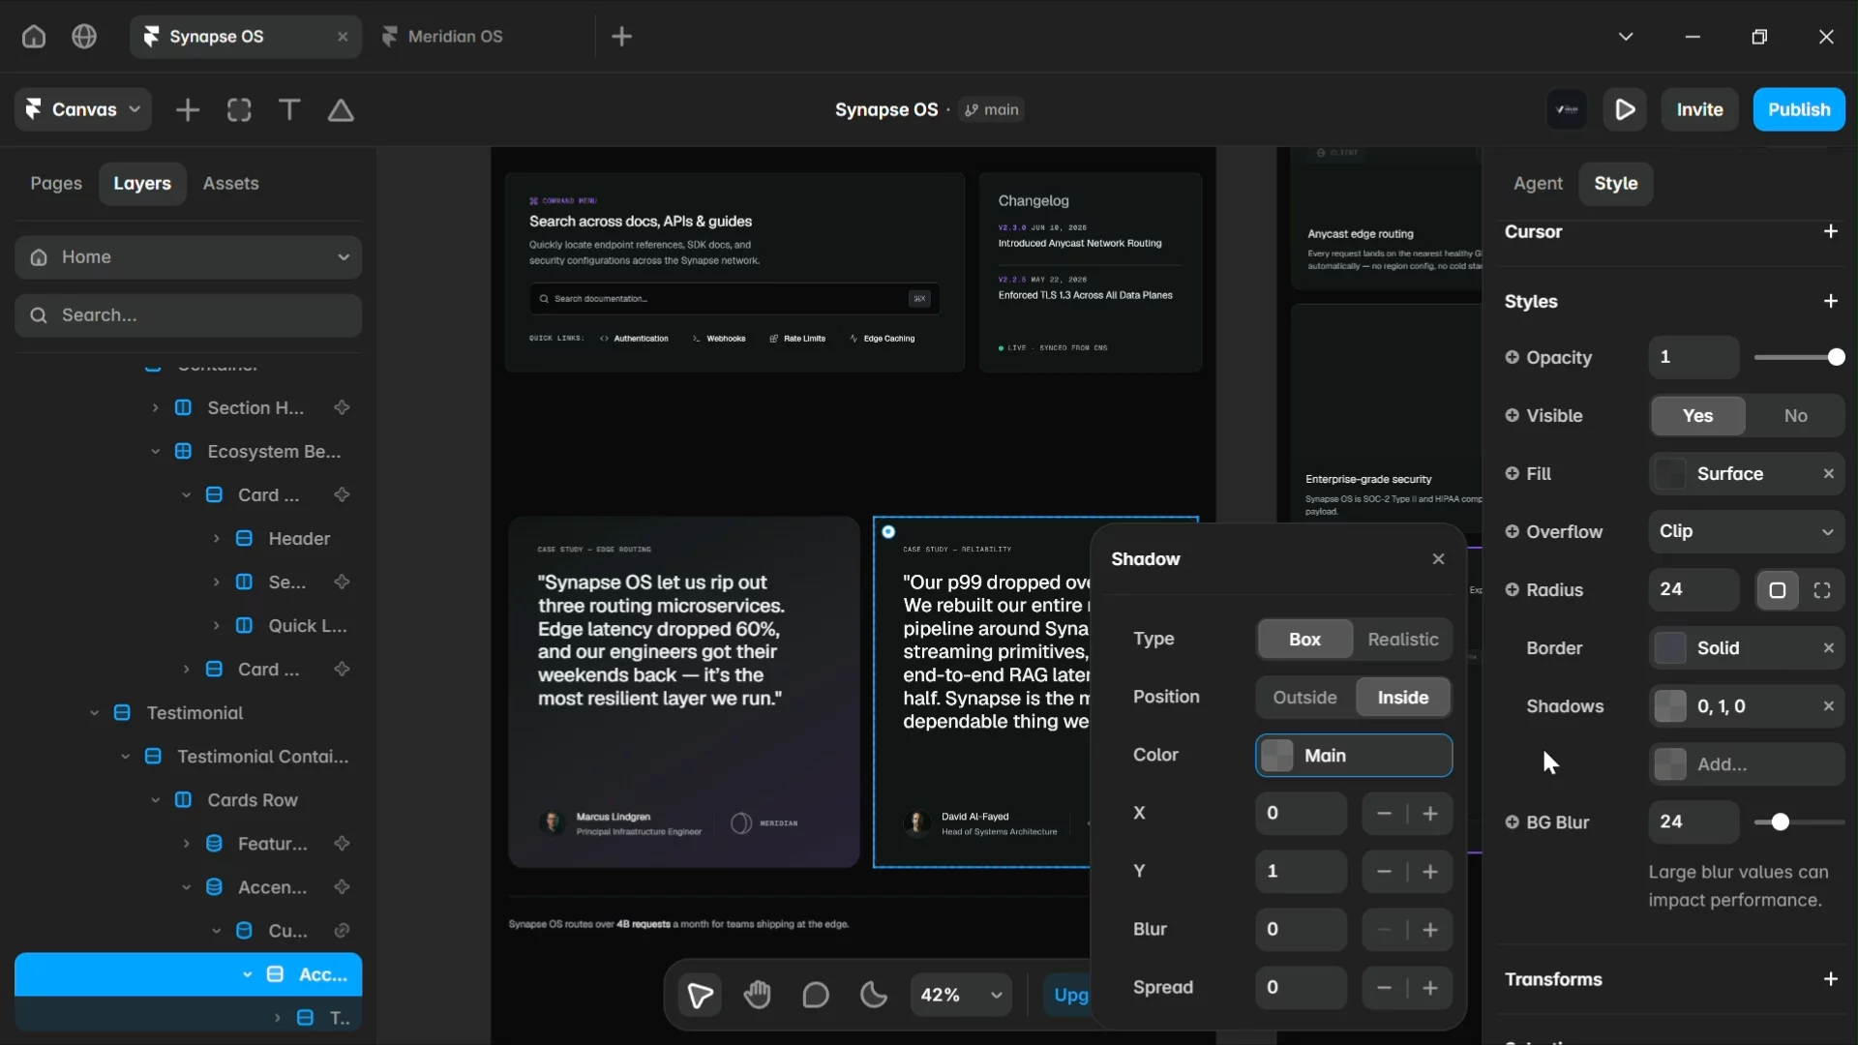
Task: Click the Add shadow button
Action: pyautogui.click(x=1747, y=764)
